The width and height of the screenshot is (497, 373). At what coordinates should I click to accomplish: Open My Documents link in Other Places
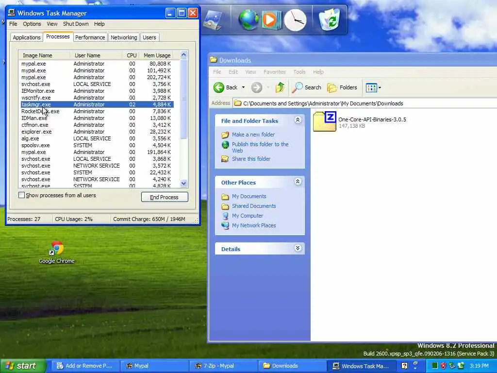click(249, 196)
